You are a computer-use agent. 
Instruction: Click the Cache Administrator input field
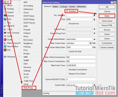(79, 39)
